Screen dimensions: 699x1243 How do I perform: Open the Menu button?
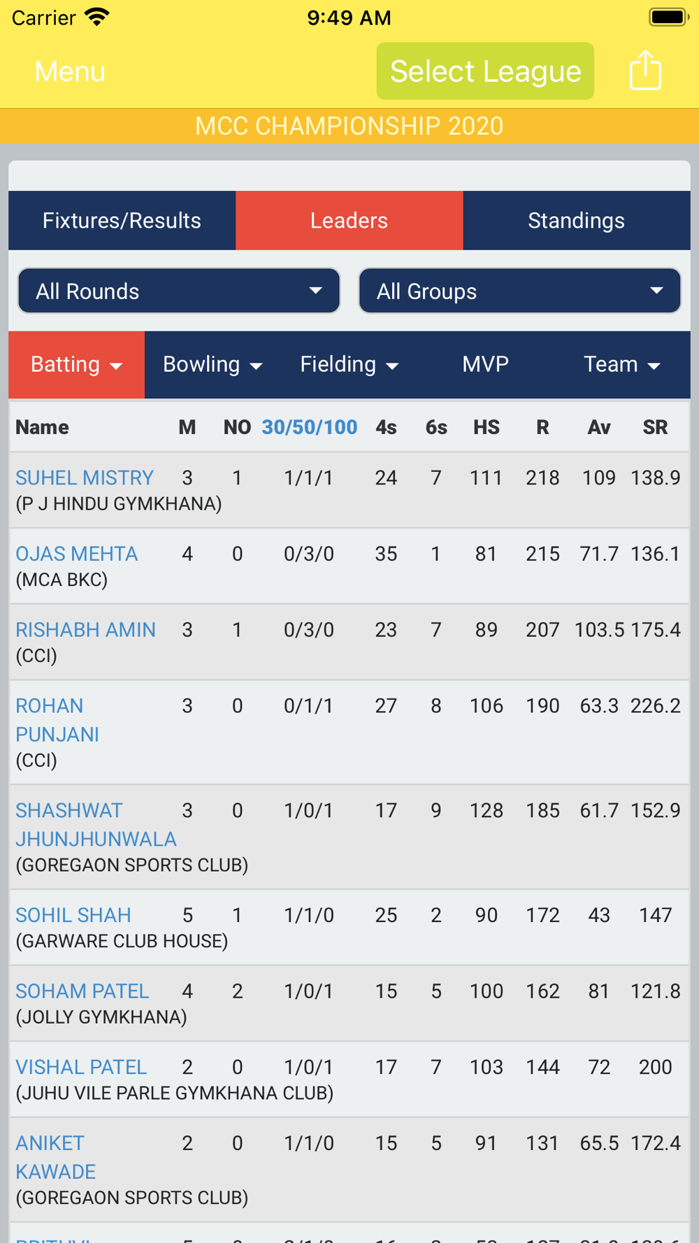coord(70,71)
